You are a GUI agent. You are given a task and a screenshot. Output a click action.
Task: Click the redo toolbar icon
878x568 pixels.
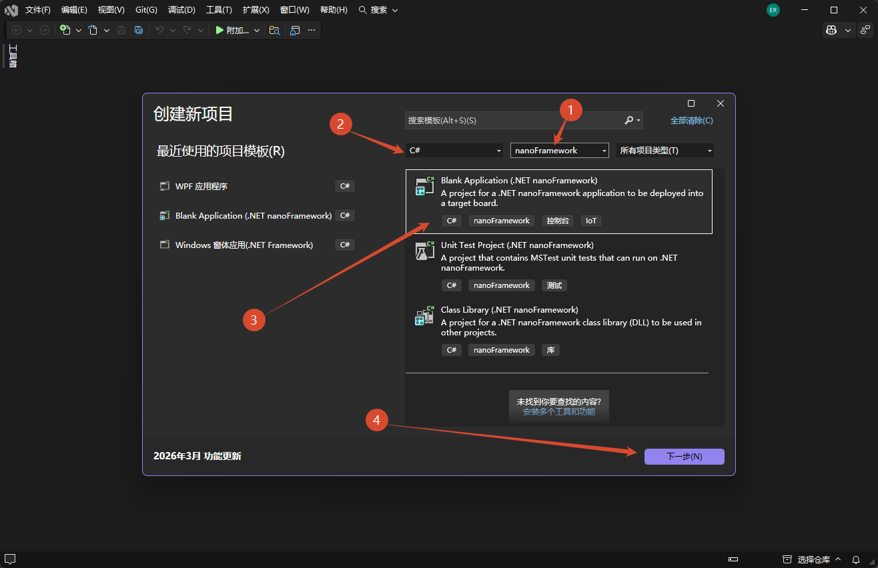pos(187,30)
